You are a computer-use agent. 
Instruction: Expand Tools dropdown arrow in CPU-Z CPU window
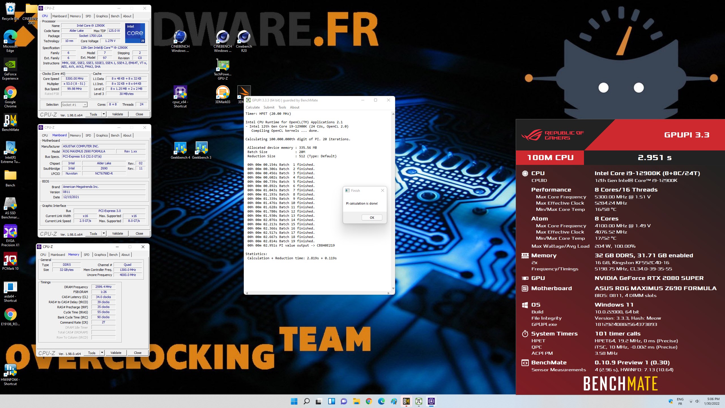pos(104,114)
